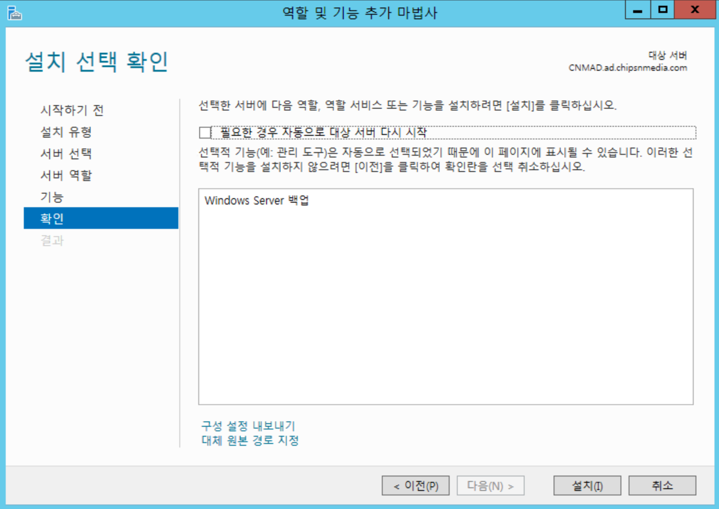Click the 설치(I) install button
The image size is (719, 509).
click(x=587, y=486)
